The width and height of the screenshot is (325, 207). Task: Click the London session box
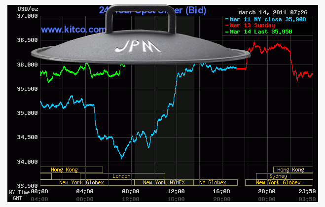point(122,176)
